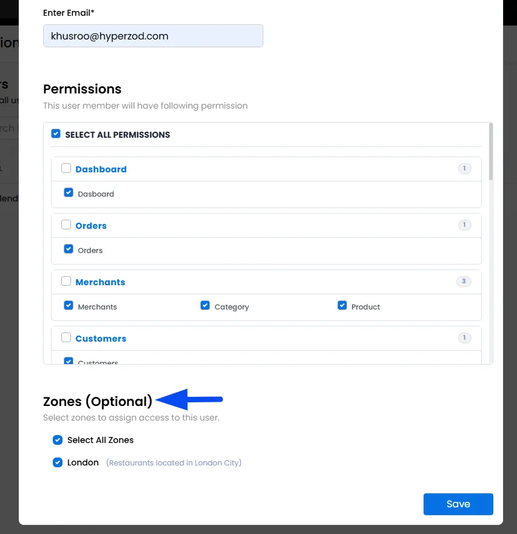Uncheck the Category permission checkbox

coord(205,305)
